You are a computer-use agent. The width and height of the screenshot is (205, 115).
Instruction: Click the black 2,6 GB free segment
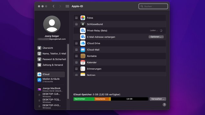(129, 99)
